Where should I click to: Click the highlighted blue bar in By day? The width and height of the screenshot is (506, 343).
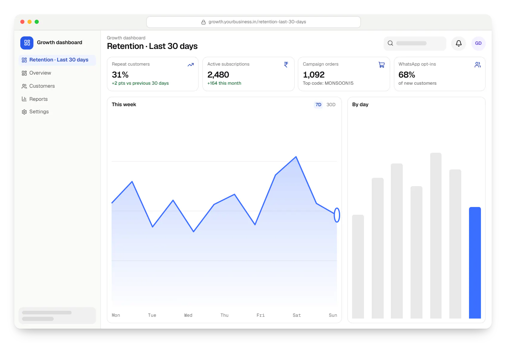(x=475, y=263)
